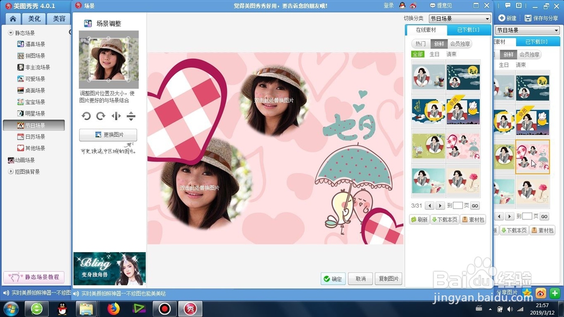Open the 美容 tab

click(x=59, y=19)
